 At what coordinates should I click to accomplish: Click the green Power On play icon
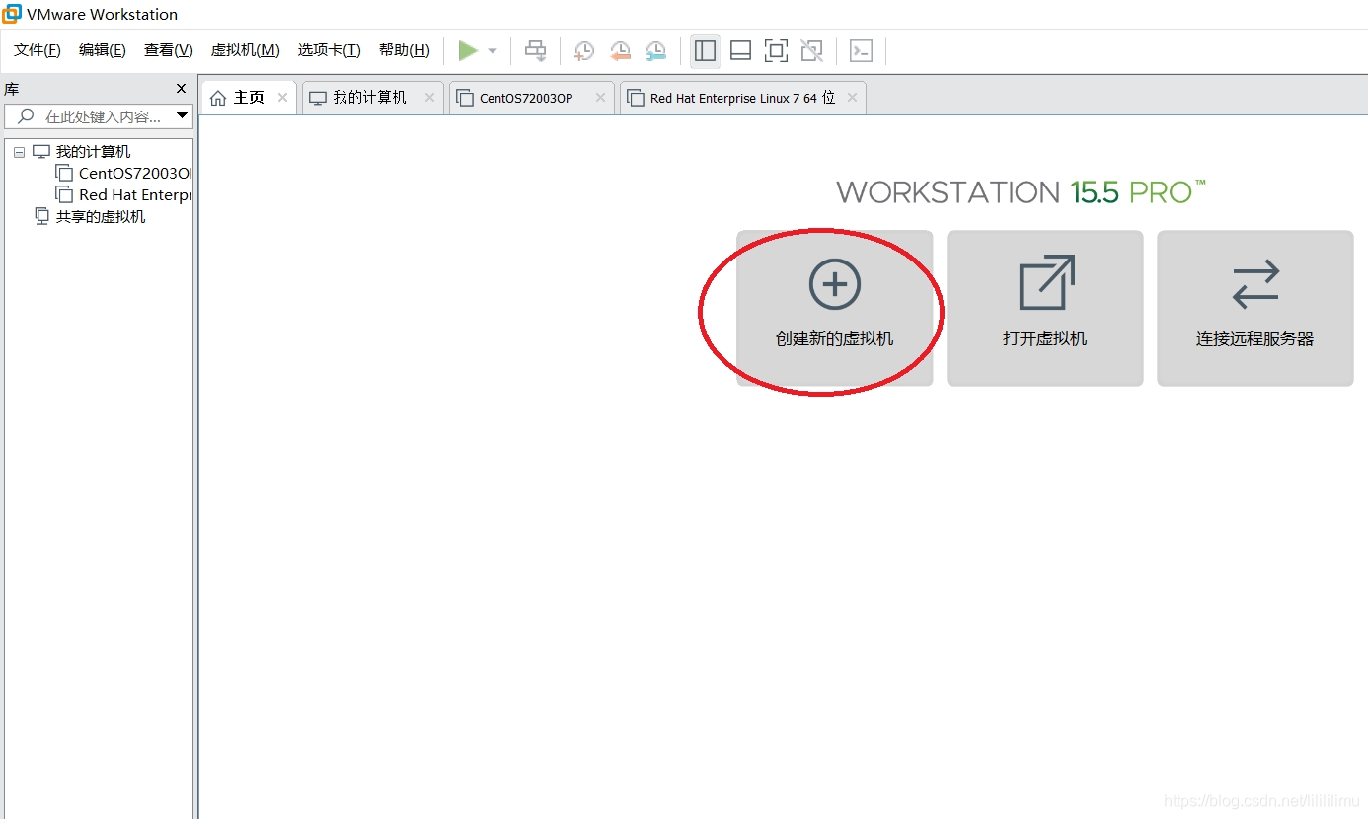(x=468, y=50)
